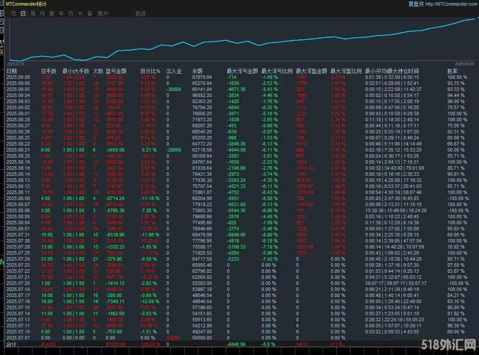The height and width of the screenshot is (355, 479).
Task: Select the 2025.08.21 row date
Action: 18,149
